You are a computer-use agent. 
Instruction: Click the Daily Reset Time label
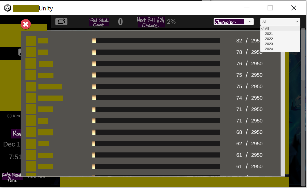pyautogui.click(x=12, y=178)
